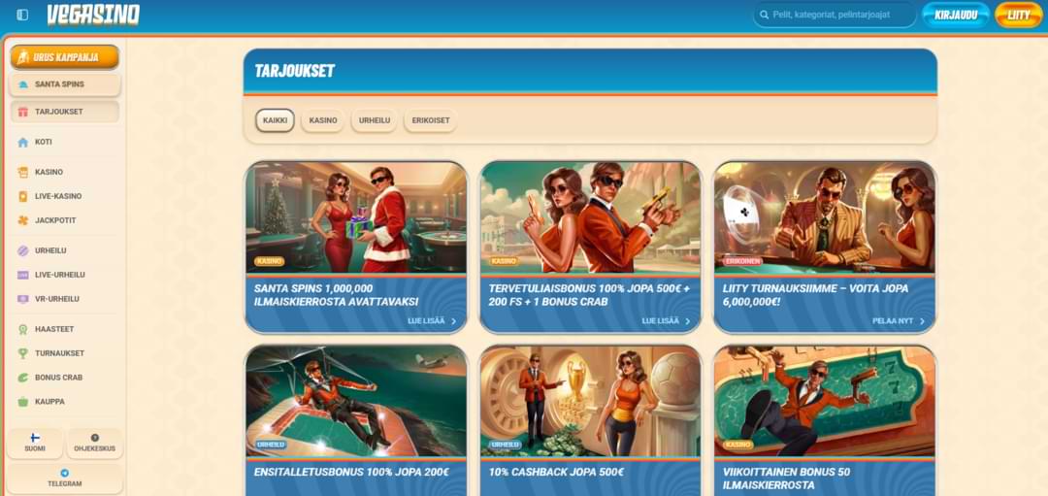Viewport: 1048px width, 496px height.
Task: Open Kauppa shop in the sidebar
Action: click(x=49, y=402)
